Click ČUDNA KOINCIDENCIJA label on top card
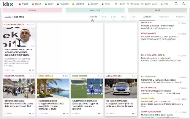The width and height of the screenshot is (190, 119). (x=15, y=24)
